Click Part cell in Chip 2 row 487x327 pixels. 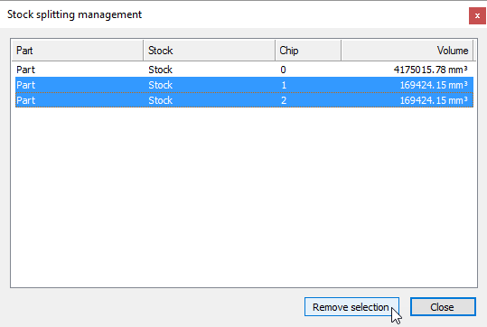(x=26, y=100)
